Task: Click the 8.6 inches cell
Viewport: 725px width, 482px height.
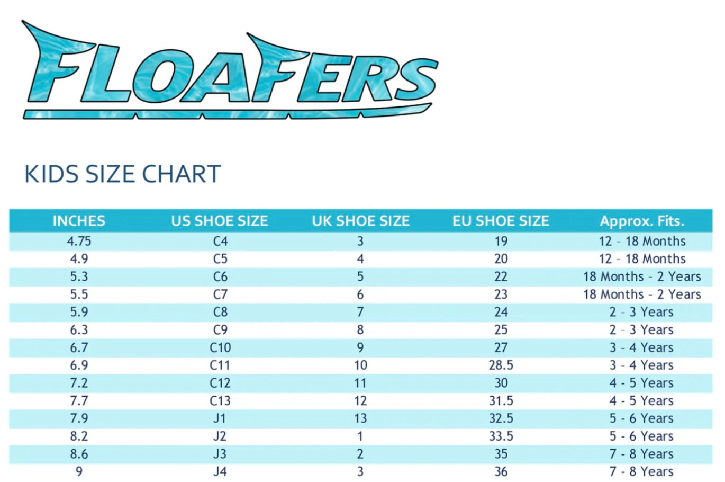Action: [x=79, y=454]
